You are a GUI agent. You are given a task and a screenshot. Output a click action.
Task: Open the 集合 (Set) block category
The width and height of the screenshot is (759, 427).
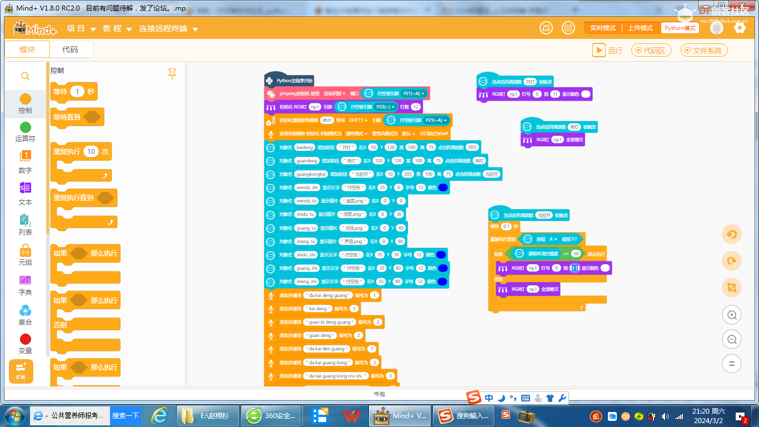25,315
